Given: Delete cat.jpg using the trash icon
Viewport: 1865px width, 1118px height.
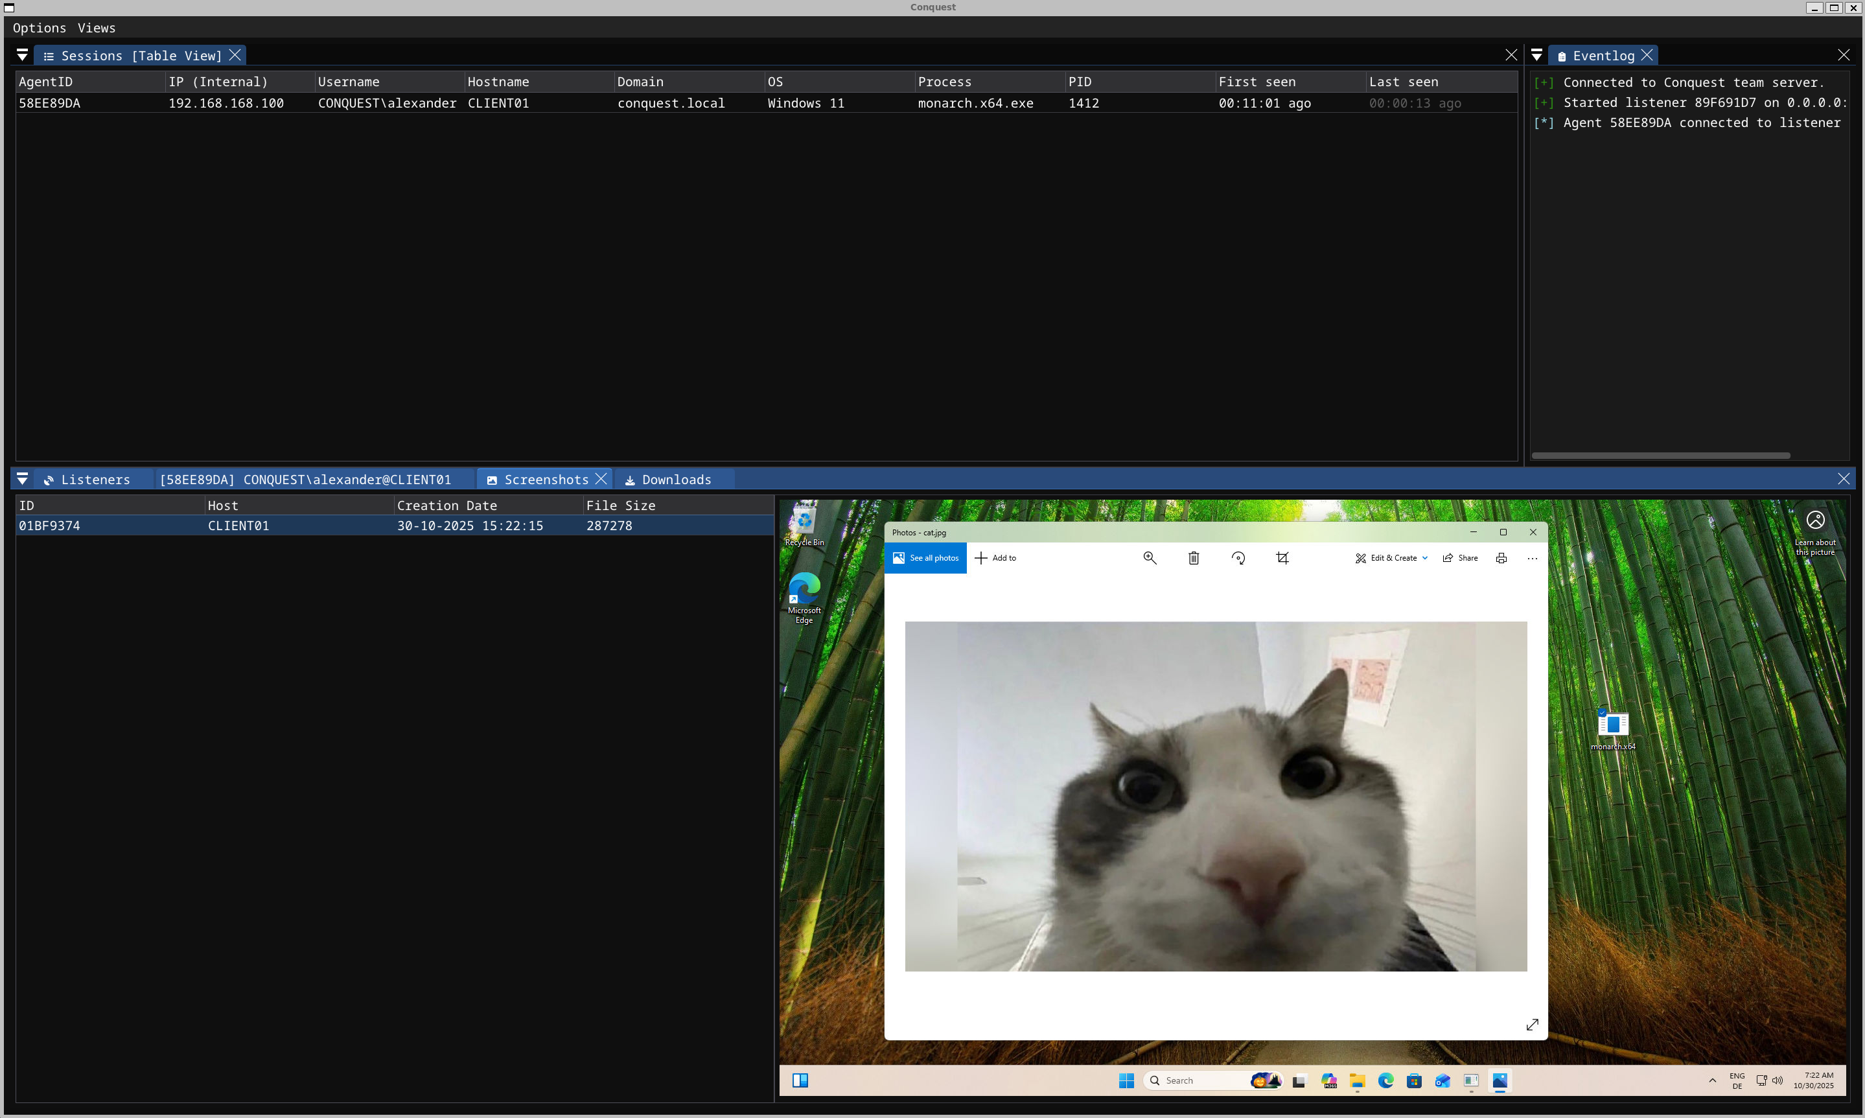Looking at the screenshot, I should click(1193, 557).
